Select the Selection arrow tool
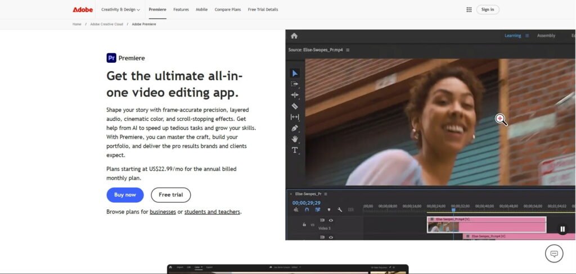This screenshot has width=576, height=274. point(295,73)
